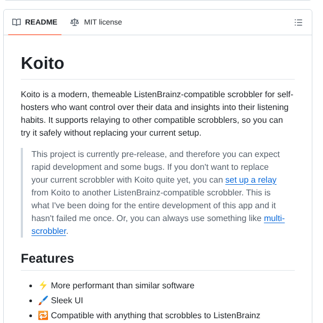Screen dimensions: 323x323
Task: Click the paintbrush emoji beside Sleek UI
Action: pos(43,300)
